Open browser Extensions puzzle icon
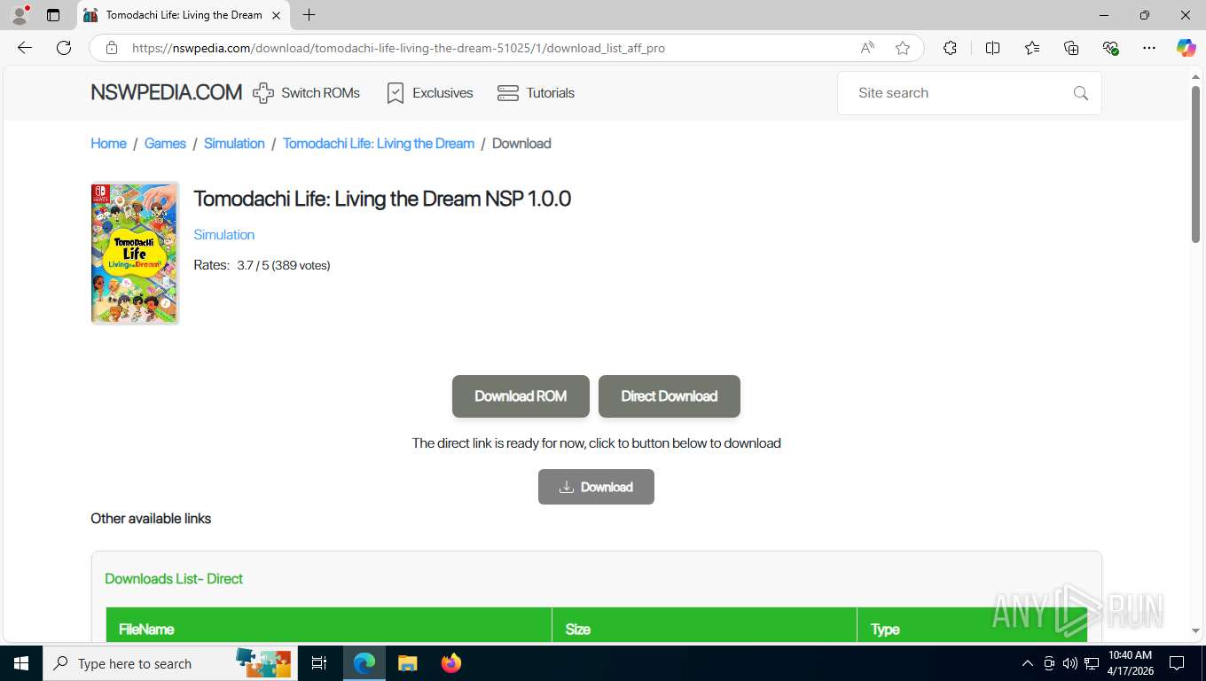 pyautogui.click(x=950, y=48)
